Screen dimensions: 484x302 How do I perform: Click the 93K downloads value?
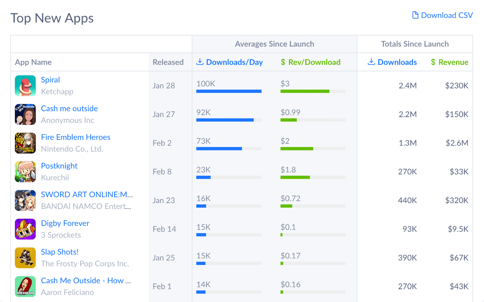click(x=410, y=229)
